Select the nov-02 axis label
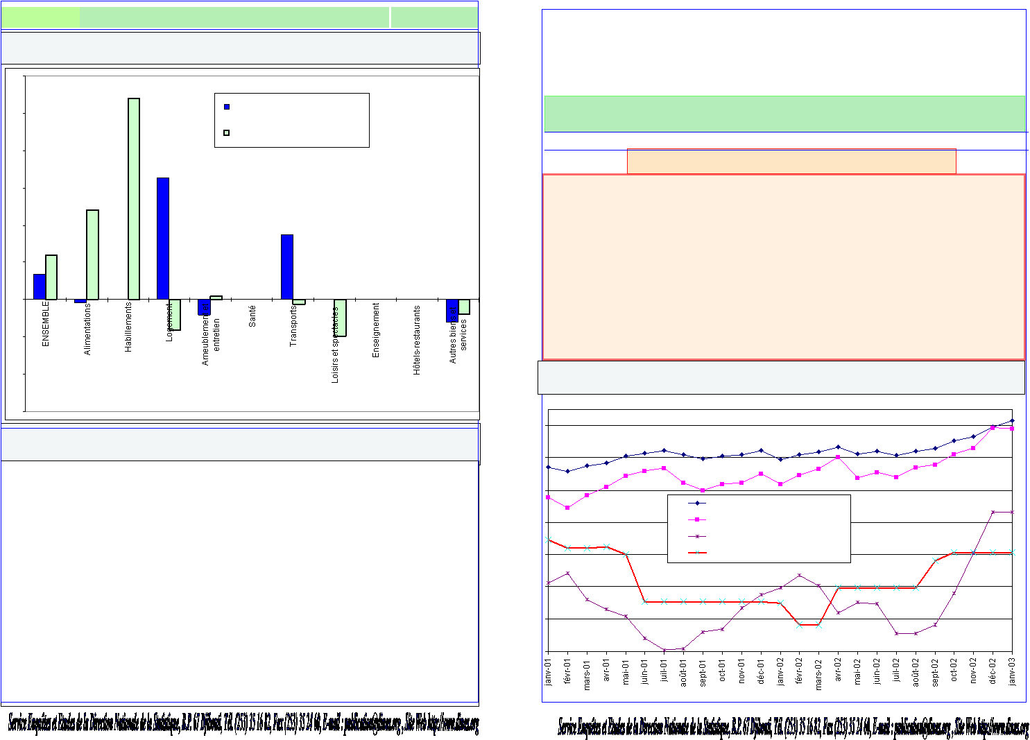The height and width of the screenshot is (740, 1030). [974, 671]
